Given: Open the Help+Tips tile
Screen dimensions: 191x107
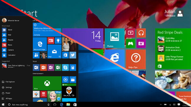Looking at the screenshot, I should 136,60.
